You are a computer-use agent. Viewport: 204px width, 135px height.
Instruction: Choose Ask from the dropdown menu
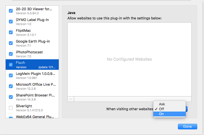170,104
